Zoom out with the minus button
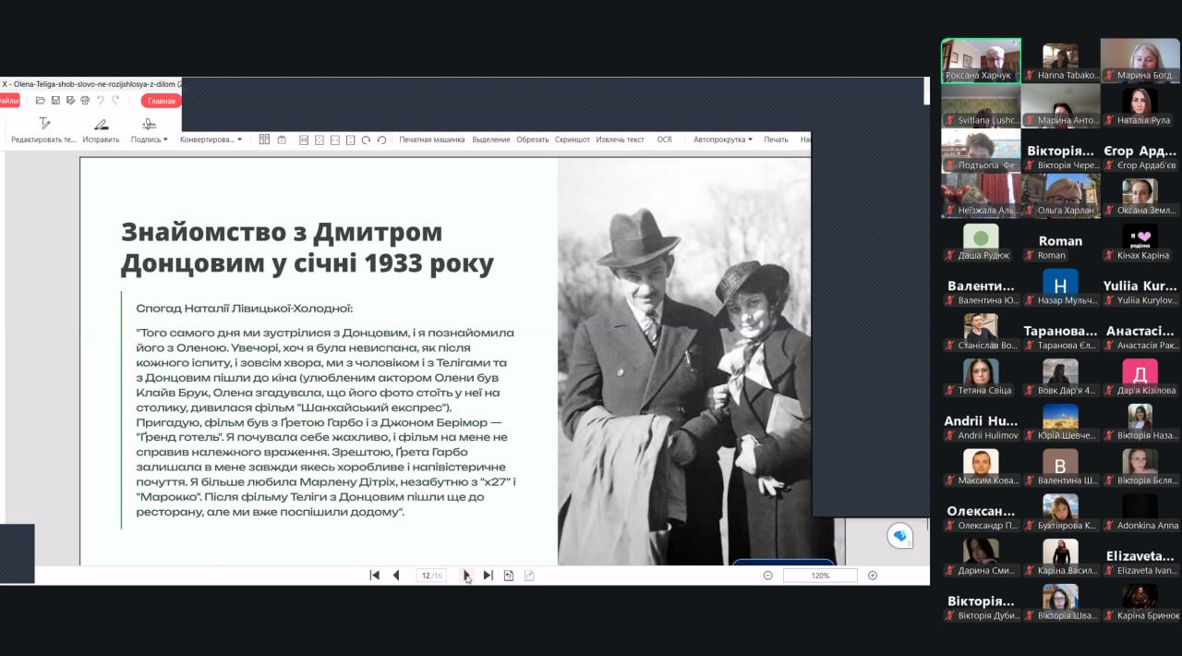This screenshot has height=656, width=1182. pyautogui.click(x=767, y=576)
